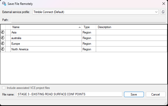The height and width of the screenshot is (106, 168).
Task: Select the Europe region row
Action: (x=46, y=44)
